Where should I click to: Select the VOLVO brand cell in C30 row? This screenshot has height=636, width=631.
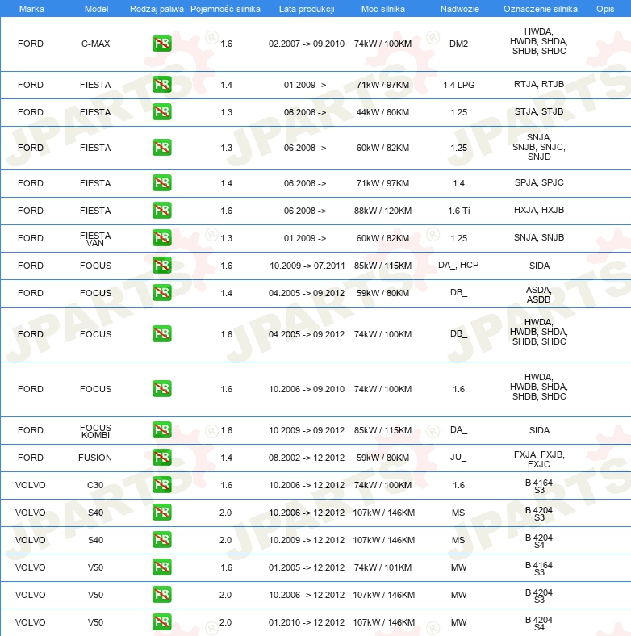[31, 485]
